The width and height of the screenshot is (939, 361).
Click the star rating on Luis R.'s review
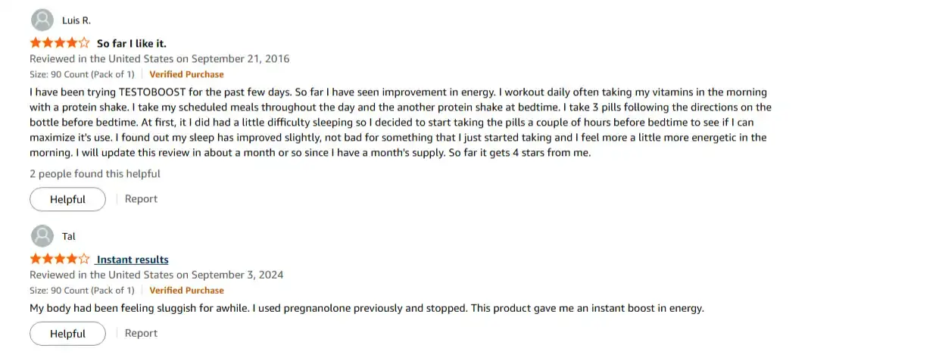(x=60, y=43)
